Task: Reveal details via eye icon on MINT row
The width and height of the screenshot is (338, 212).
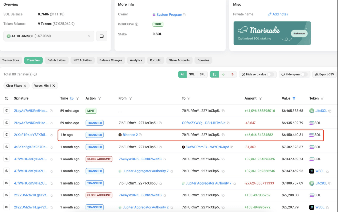Action: (x=6, y=111)
